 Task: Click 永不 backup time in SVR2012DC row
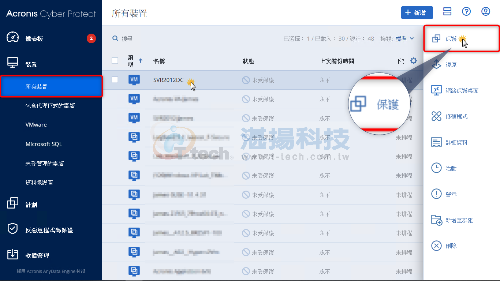click(325, 80)
